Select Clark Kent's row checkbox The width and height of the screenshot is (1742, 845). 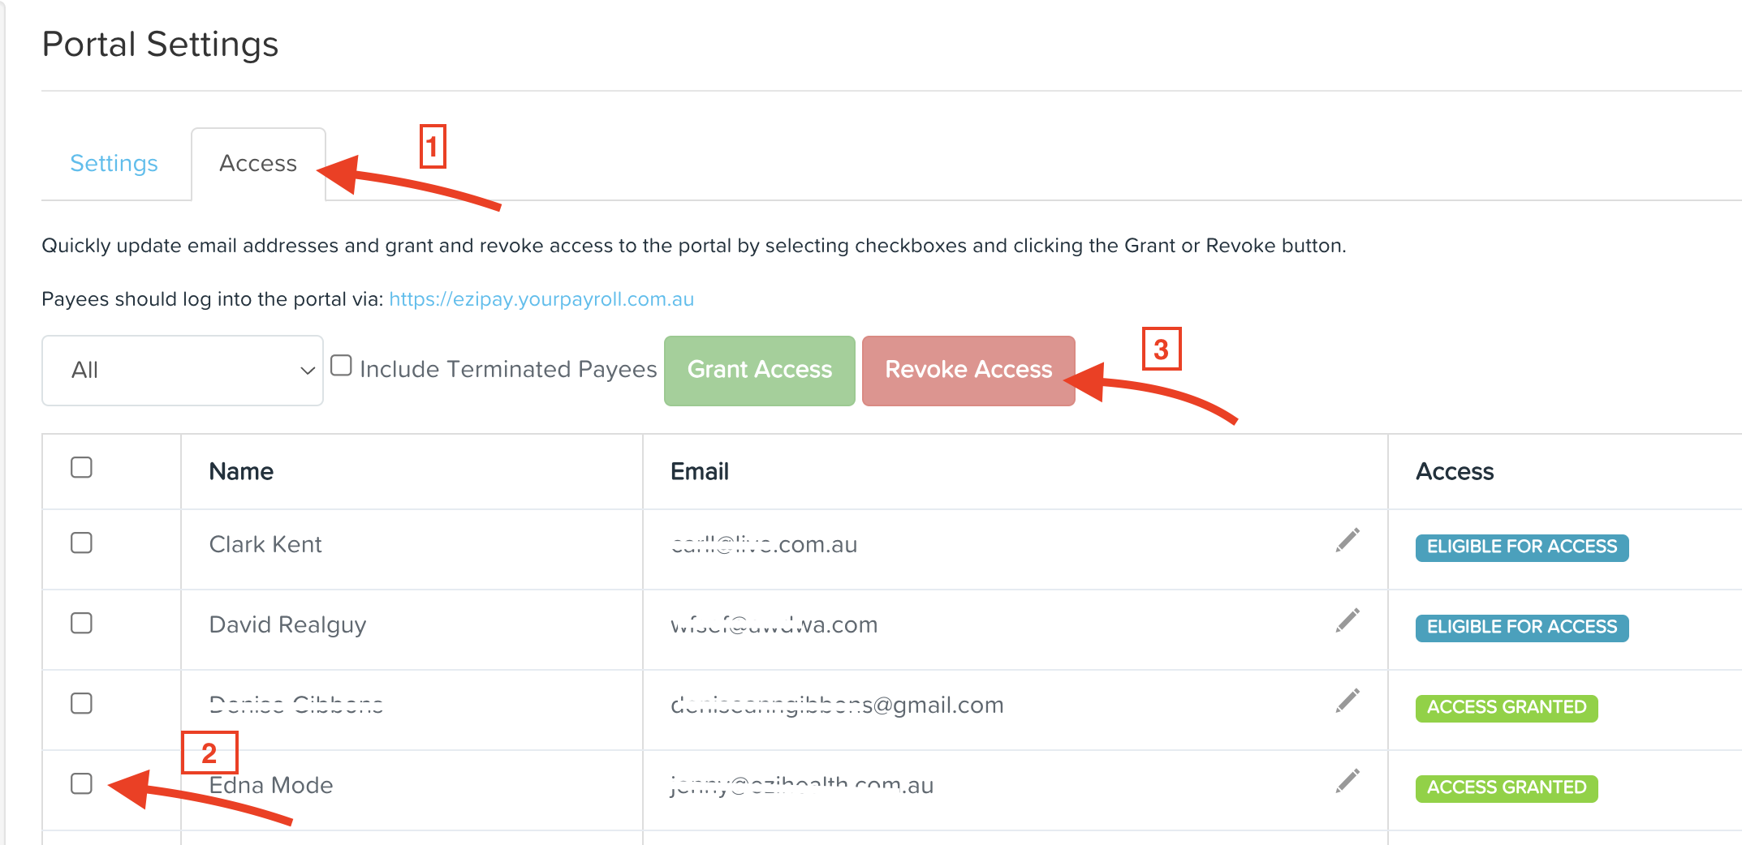(81, 543)
